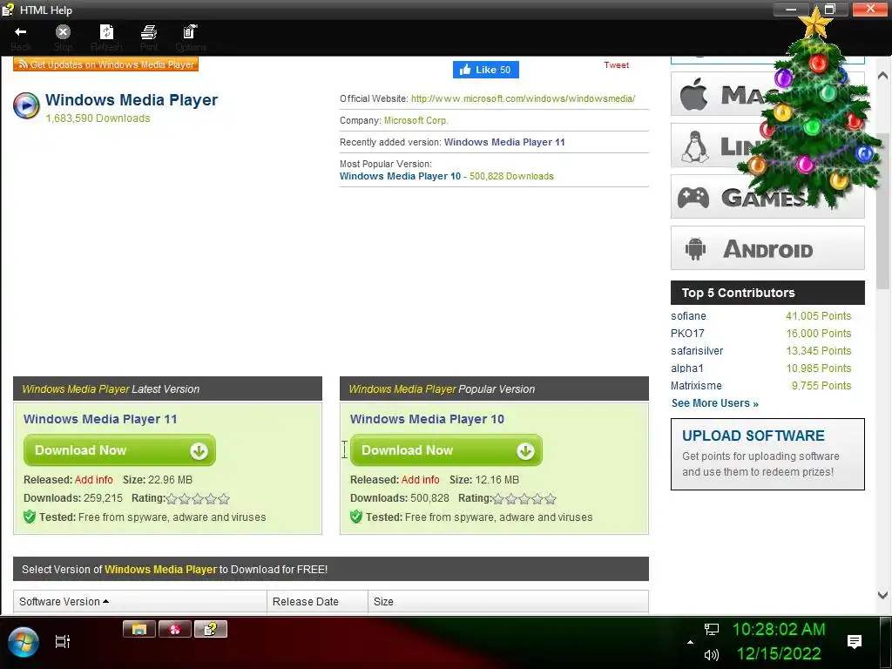Click Get Updates on Windows Media Player RSS button
Image resolution: width=892 pixels, height=669 pixels.
(105, 64)
